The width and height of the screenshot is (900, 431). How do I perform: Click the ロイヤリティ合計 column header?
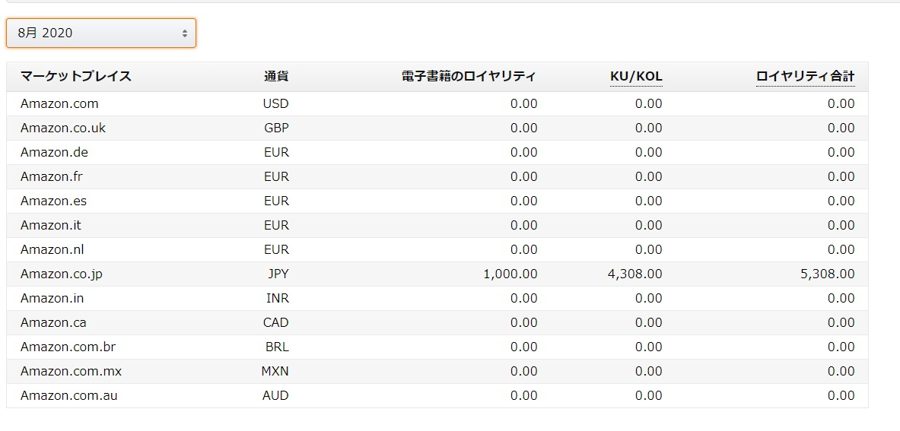[805, 76]
